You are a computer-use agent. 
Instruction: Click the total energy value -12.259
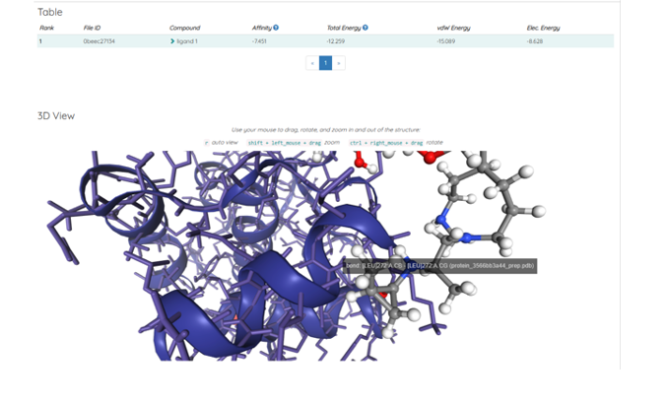[337, 41]
